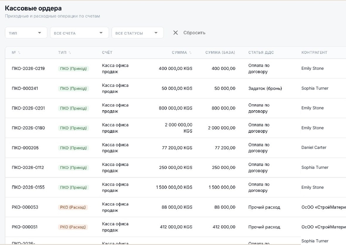
Task: Click Прочий расход in row РКО-000053
Action: coord(264,207)
